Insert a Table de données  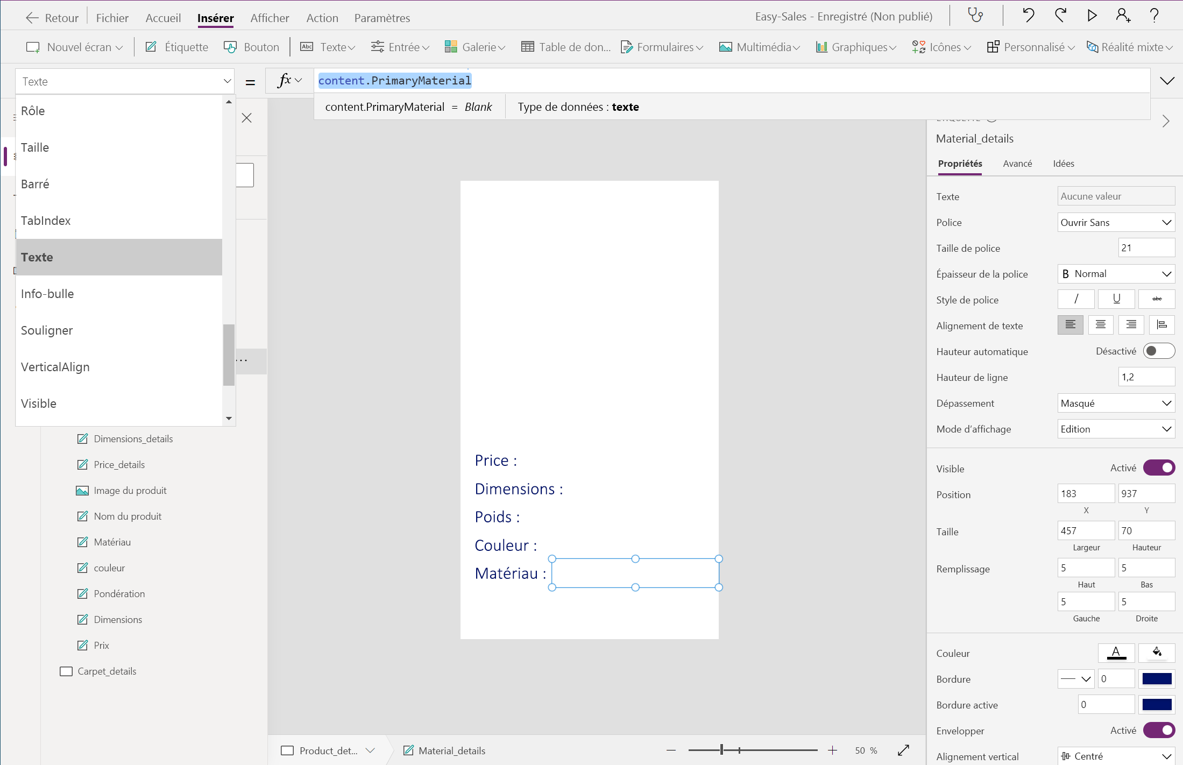point(566,47)
